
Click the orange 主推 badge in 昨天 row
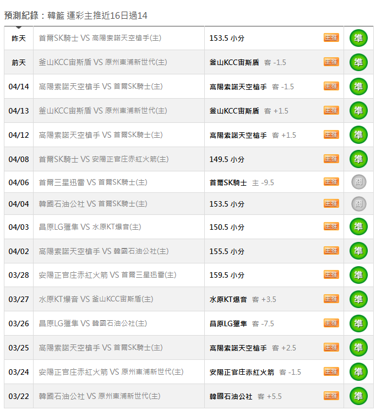[x=331, y=37]
